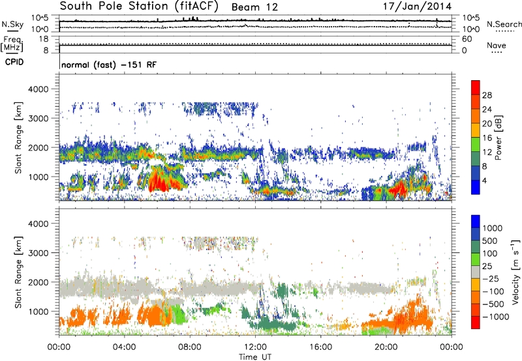Select the yellow 16–20 dB power colorbar segment
The width and height of the screenshot is (522, 361).
[476, 130]
